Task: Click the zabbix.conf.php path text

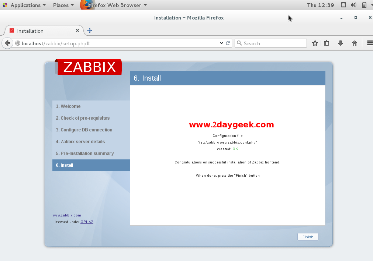Action: (227, 142)
